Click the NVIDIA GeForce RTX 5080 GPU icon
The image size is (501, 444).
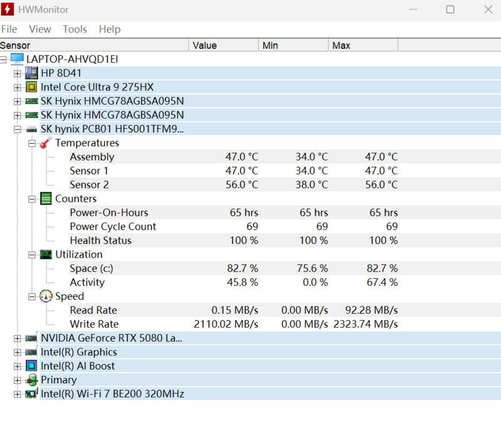point(31,338)
